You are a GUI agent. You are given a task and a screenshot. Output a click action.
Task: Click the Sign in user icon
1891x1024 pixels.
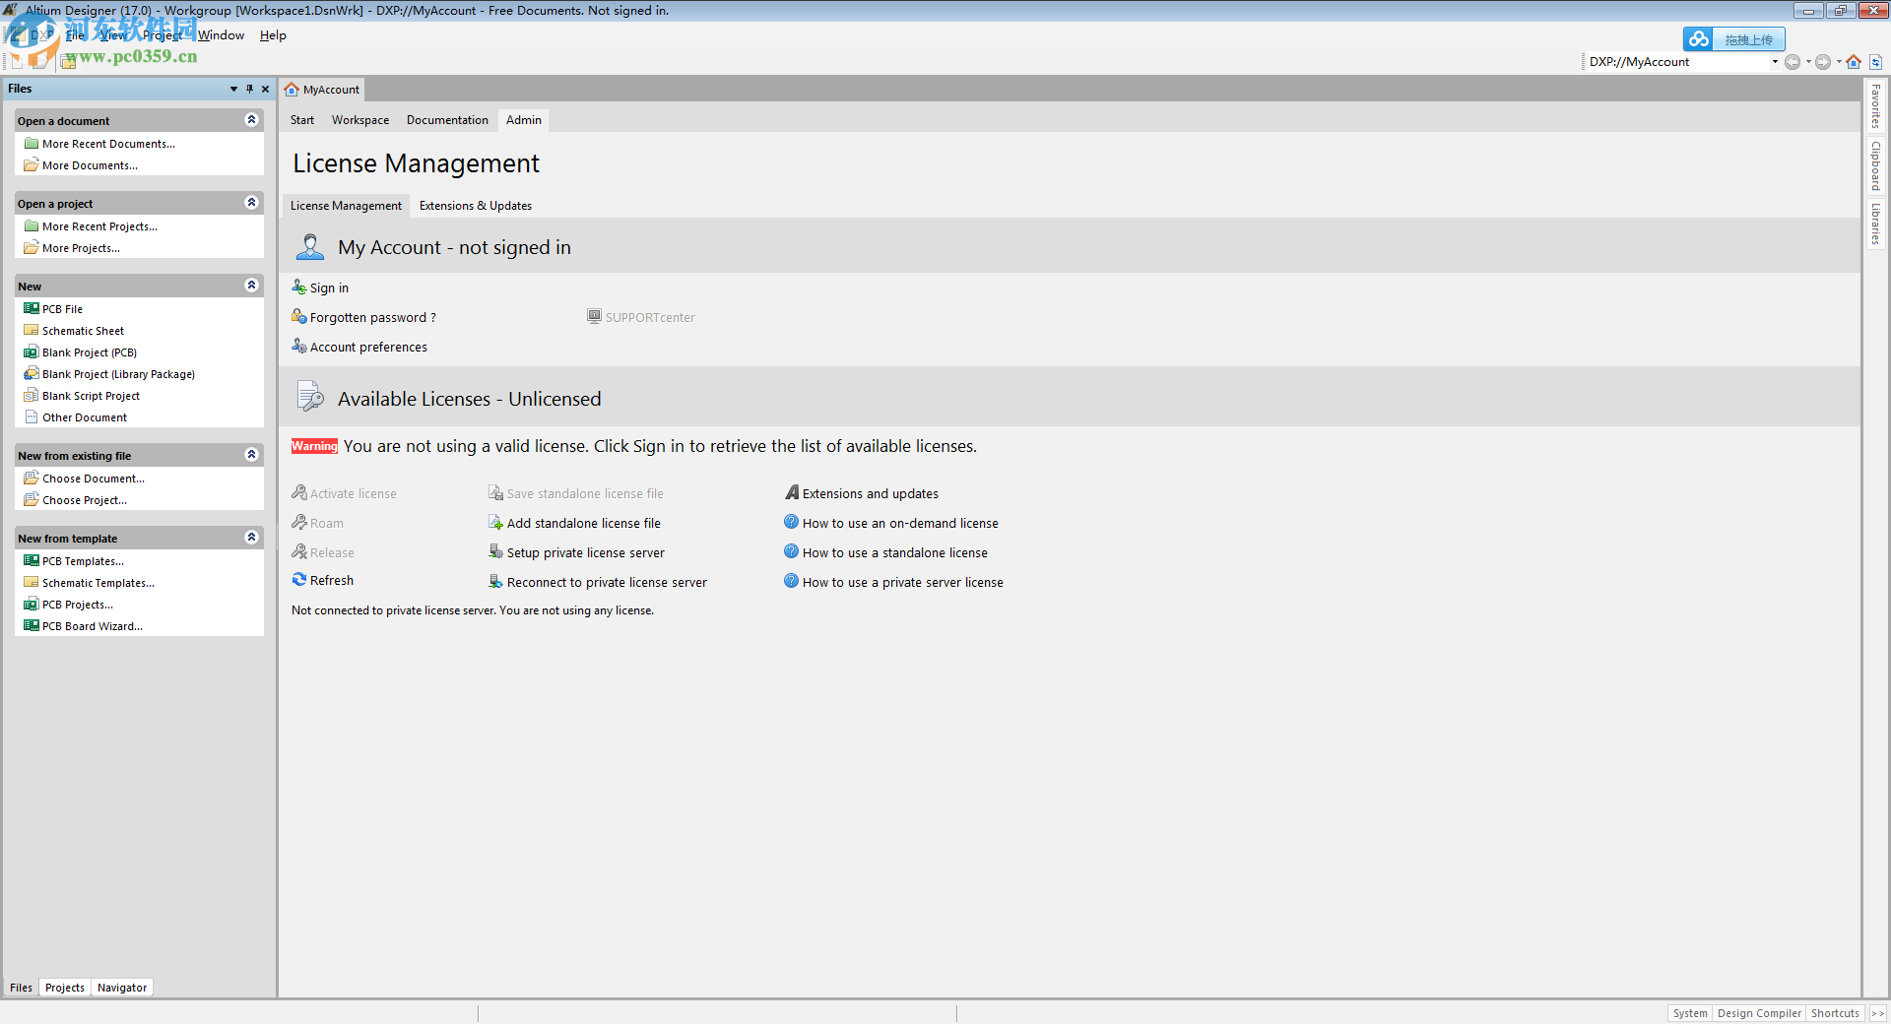pyautogui.click(x=299, y=287)
